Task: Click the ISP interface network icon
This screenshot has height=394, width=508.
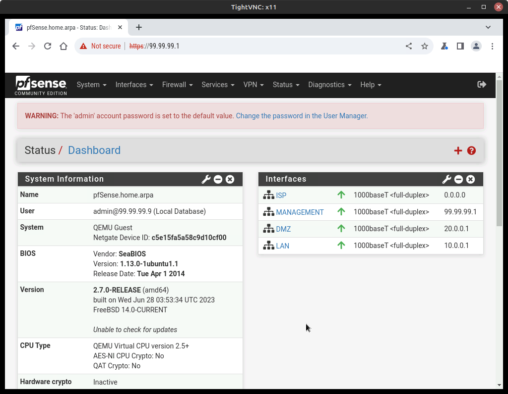Action: pyautogui.click(x=268, y=195)
